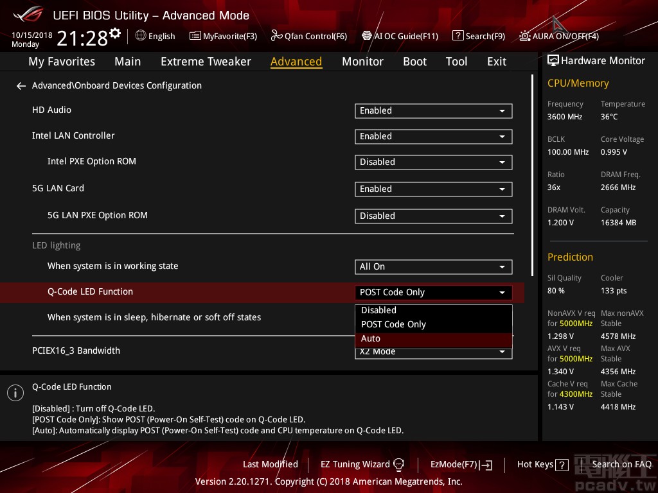The image size is (658, 493).
Task: Open Search on FAQ
Action: pos(622,464)
